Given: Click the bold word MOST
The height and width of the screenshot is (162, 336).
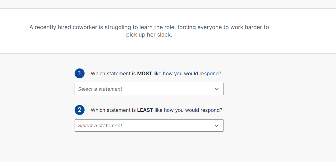Looking at the screenshot, I should click(145, 74).
